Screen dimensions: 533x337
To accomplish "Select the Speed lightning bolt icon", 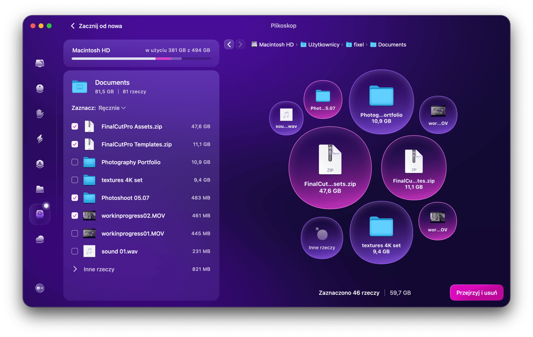I will (x=40, y=139).
